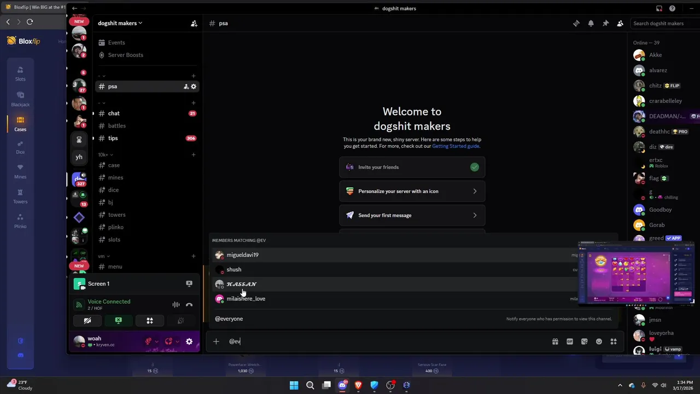Select Mines in Bloxflip sidebar
The width and height of the screenshot is (700, 394).
pos(20,171)
